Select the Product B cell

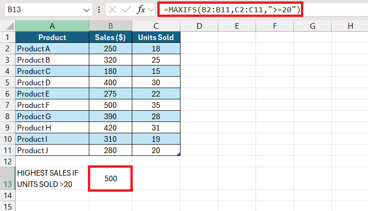point(52,60)
